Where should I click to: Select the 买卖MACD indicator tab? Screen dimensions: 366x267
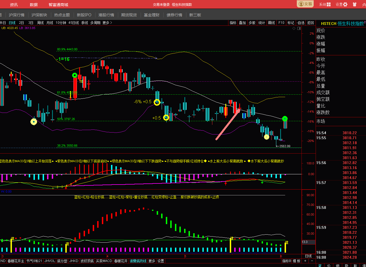click(x=104, y=261)
